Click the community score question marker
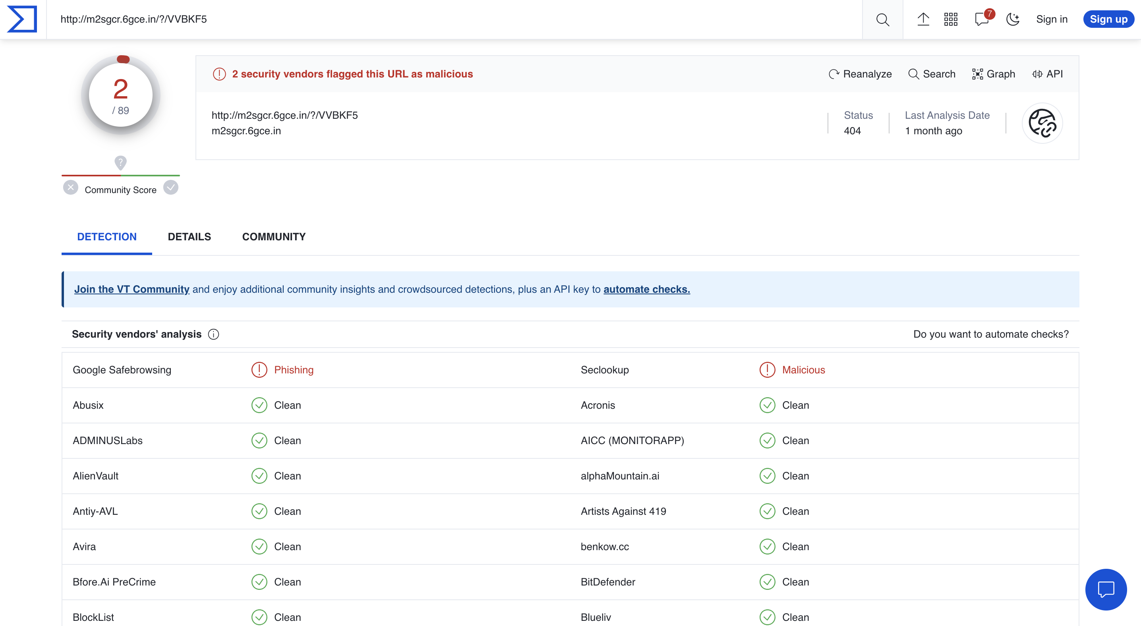Image resolution: width=1141 pixels, height=626 pixels. pos(120,162)
